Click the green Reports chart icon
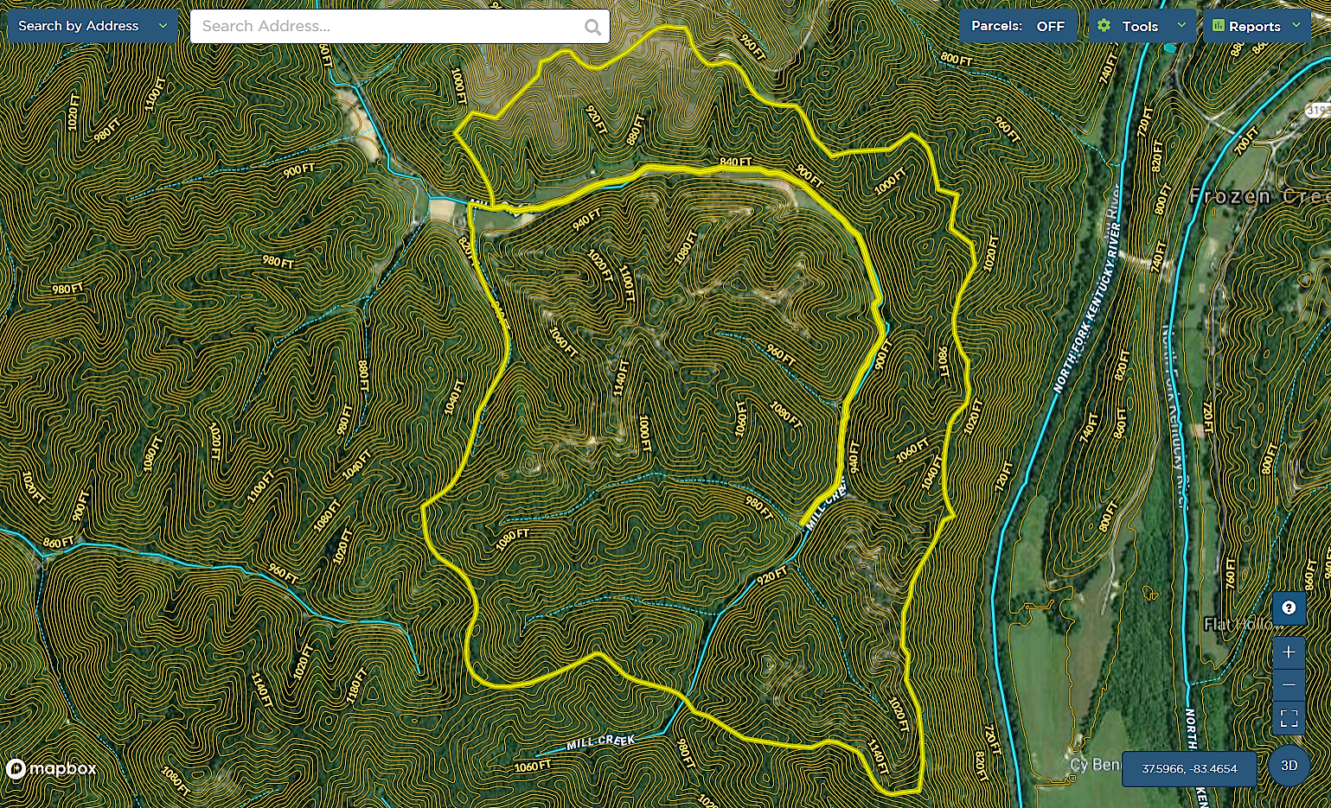The height and width of the screenshot is (808, 1331). [1218, 26]
